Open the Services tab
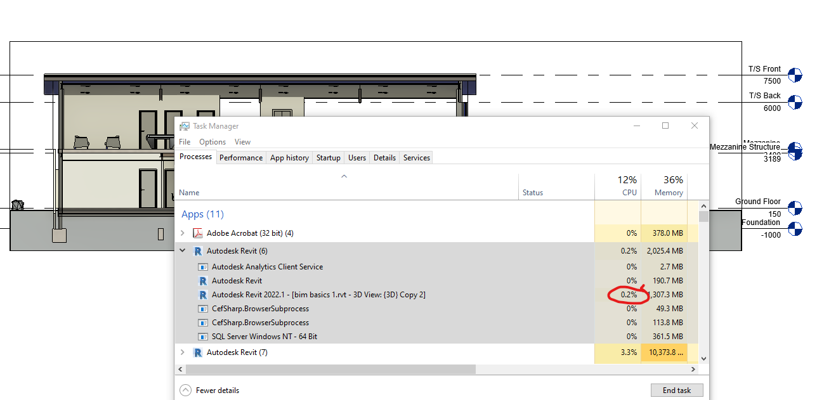 416,157
